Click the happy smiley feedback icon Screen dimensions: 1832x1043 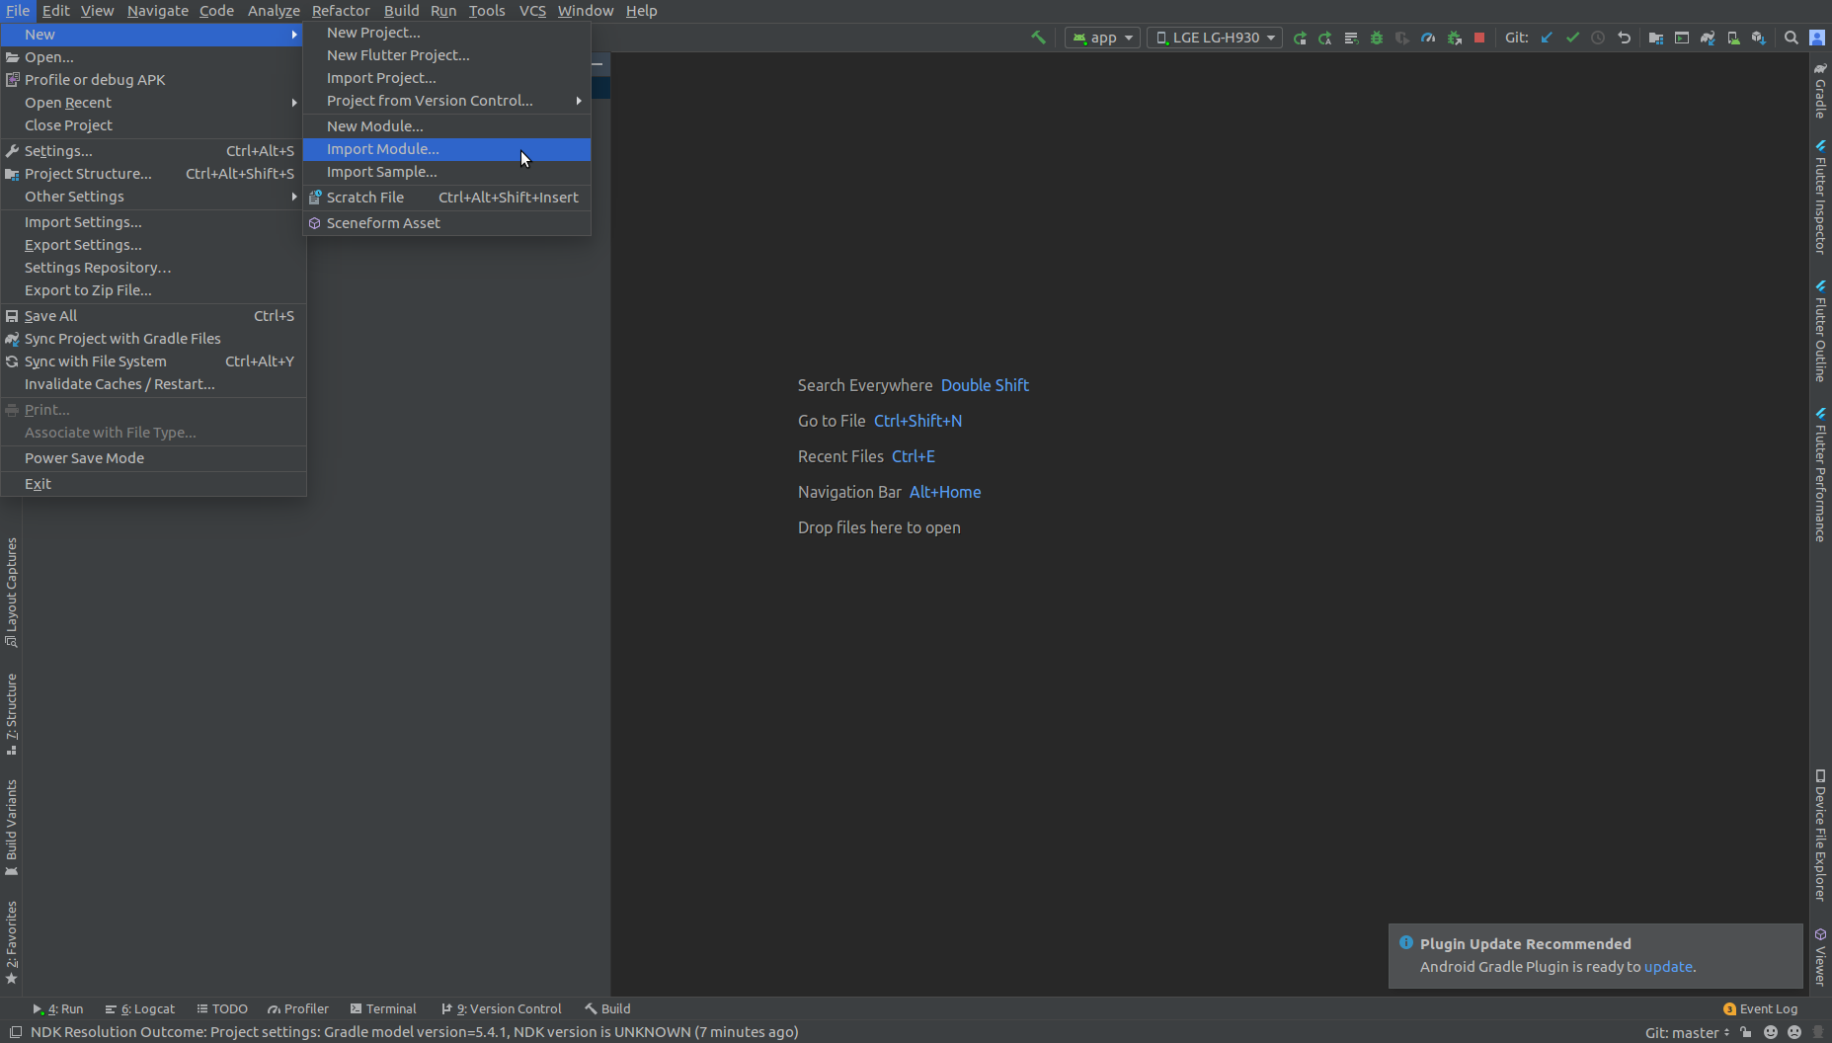pyautogui.click(x=1771, y=1032)
